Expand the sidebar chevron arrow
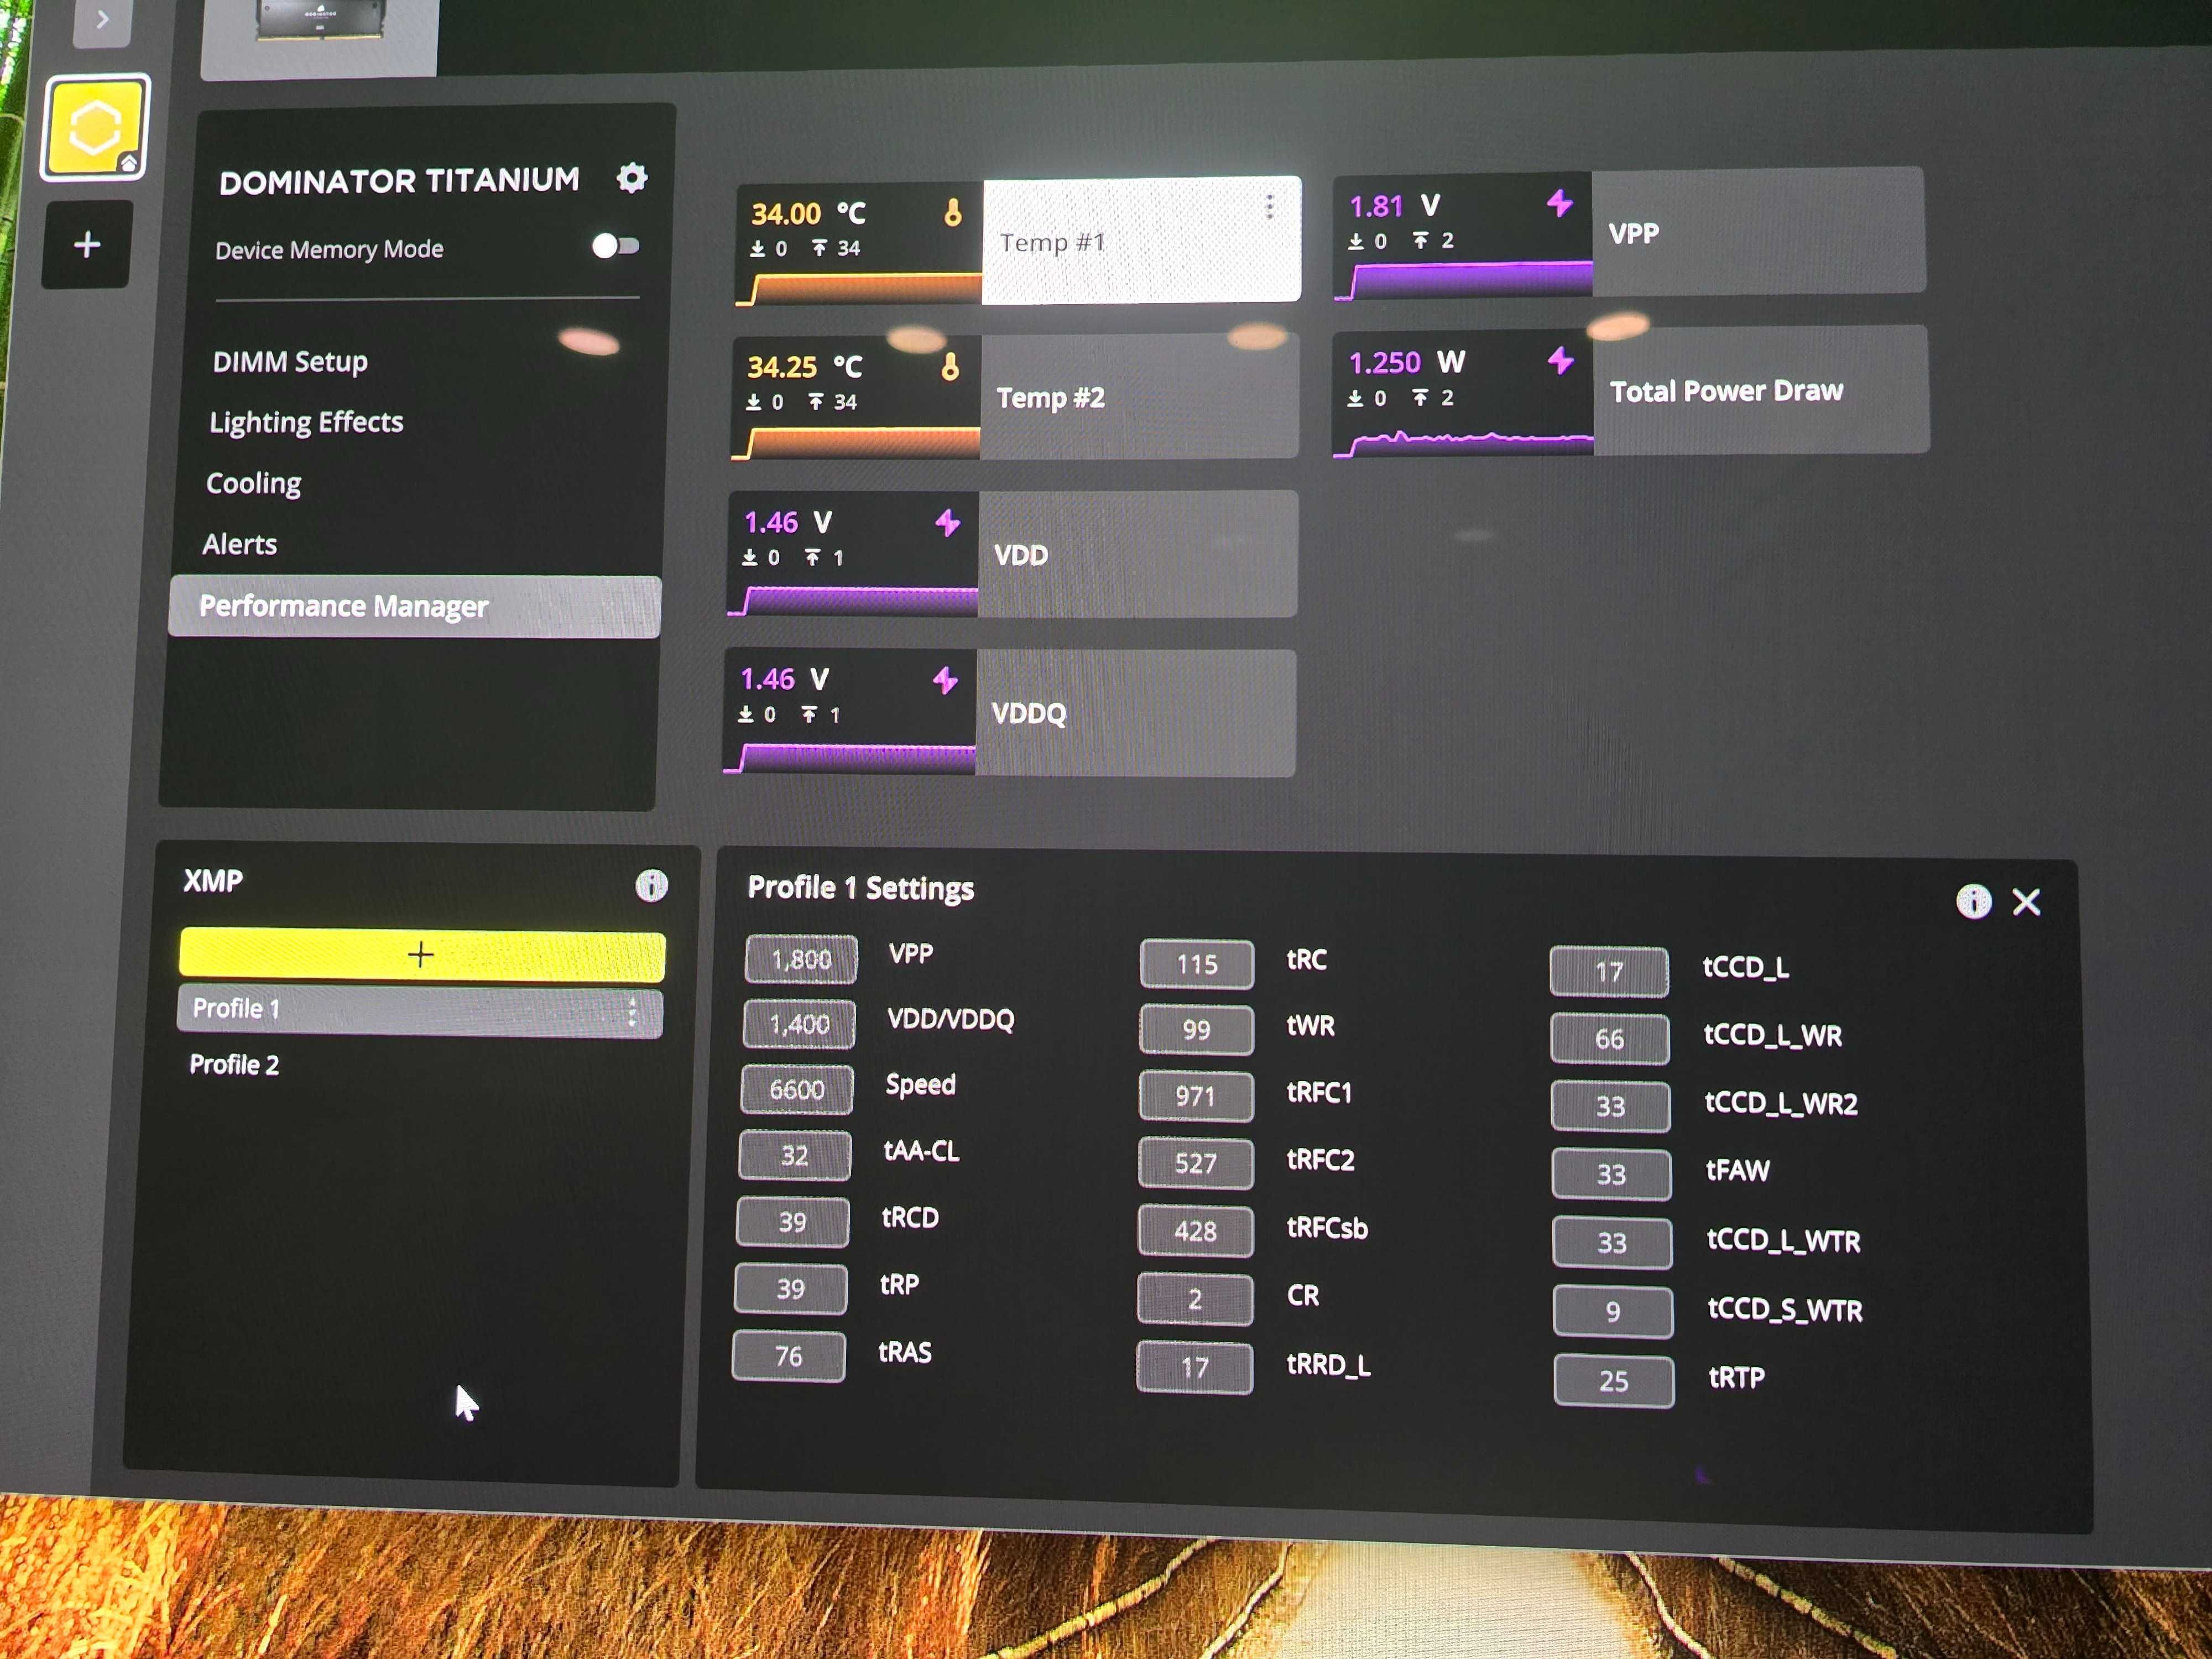Image resolution: width=2212 pixels, height=1659 pixels. coord(102,19)
